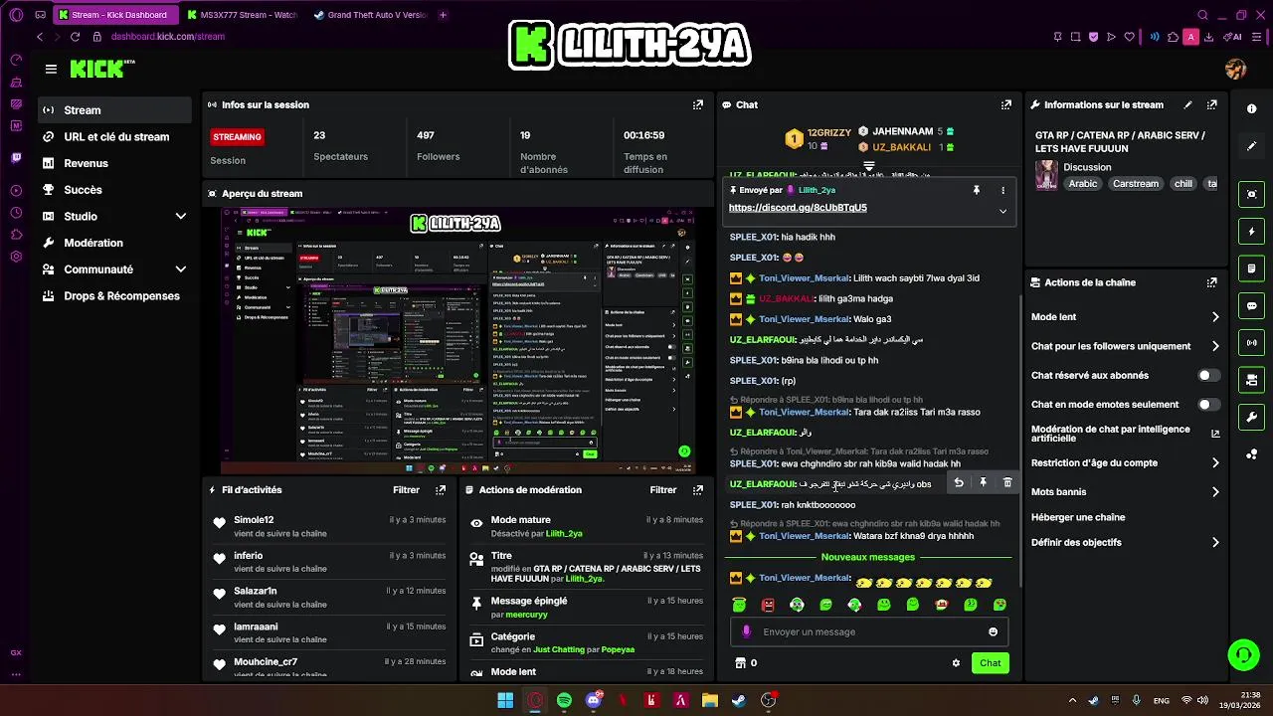Open Définir des objectifs arrow
The width and height of the screenshot is (1273, 716).
(x=1215, y=542)
